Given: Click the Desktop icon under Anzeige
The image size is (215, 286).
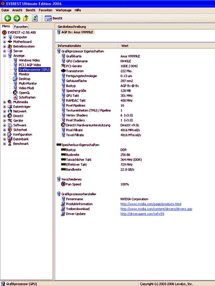Looking at the screenshot, I should [x=16, y=79].
